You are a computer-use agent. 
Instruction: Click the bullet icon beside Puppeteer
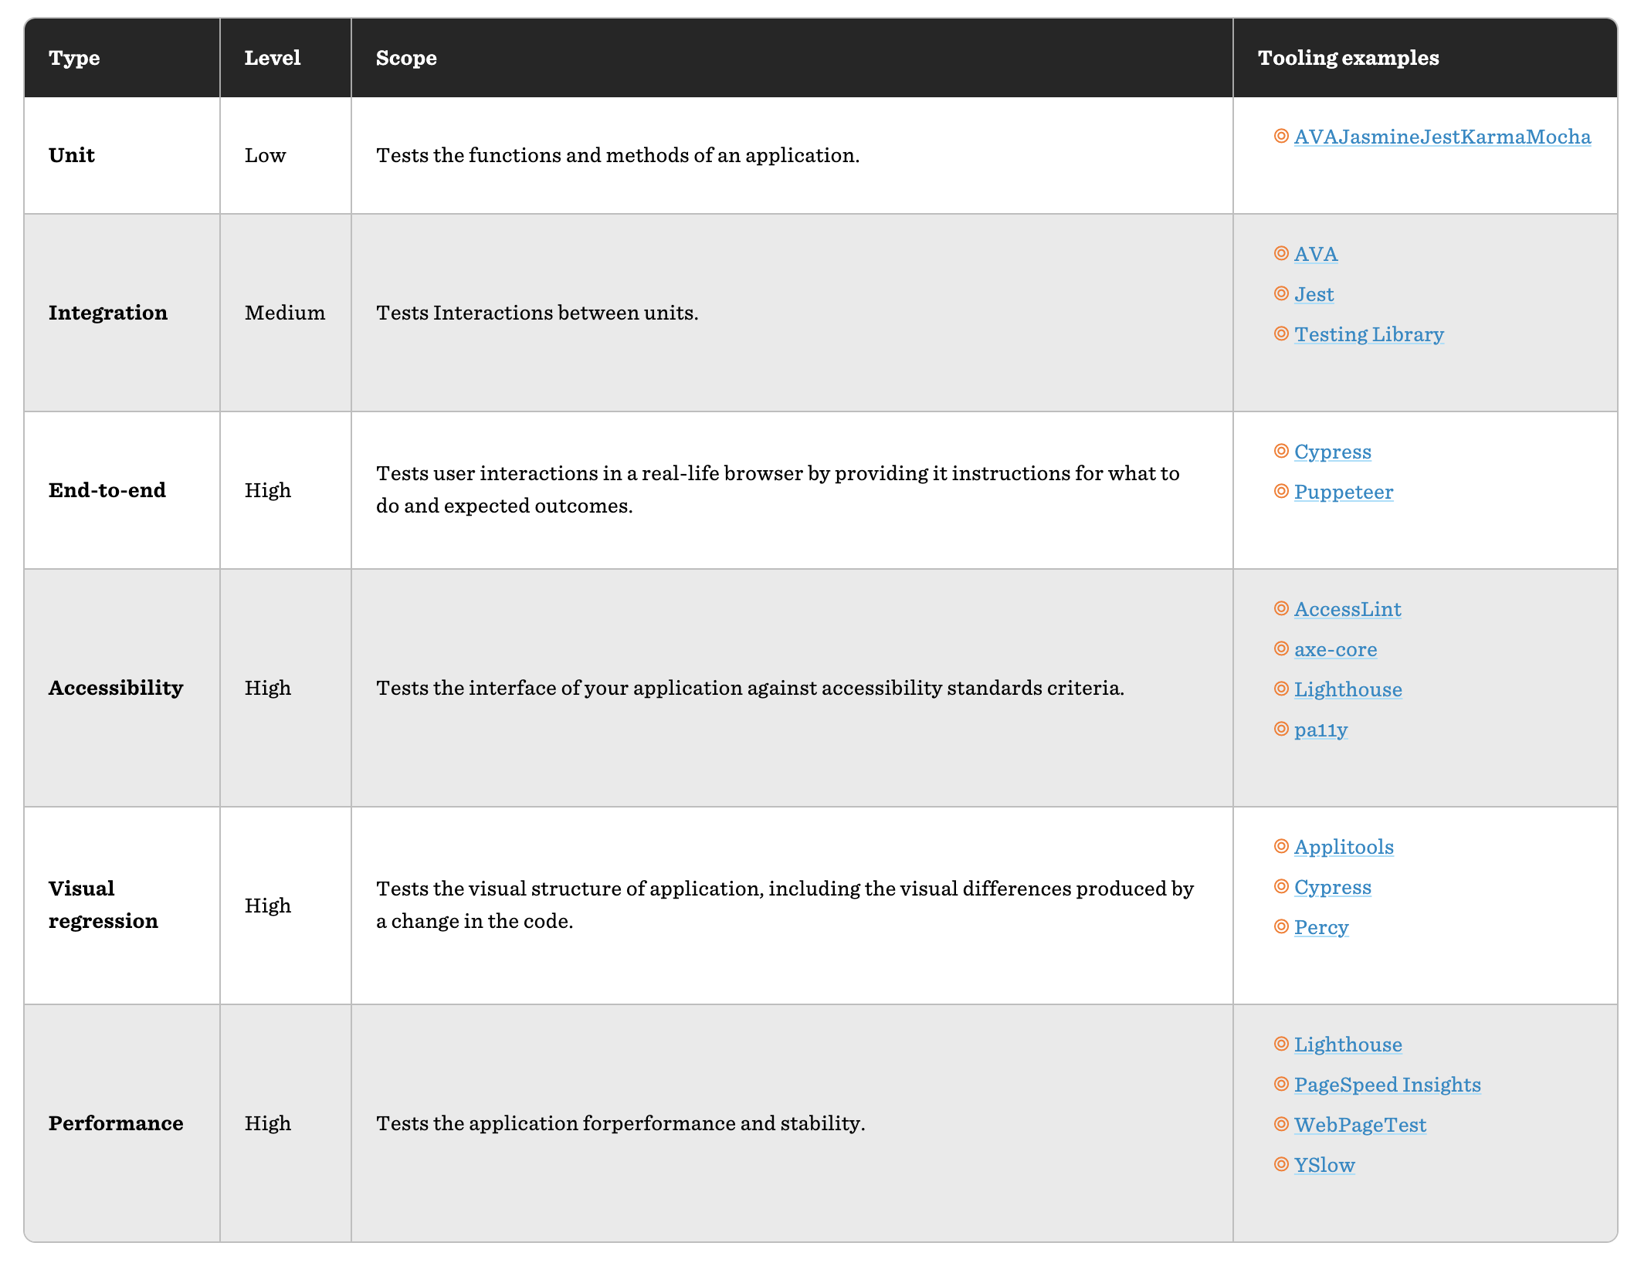tap(1281, 491)
